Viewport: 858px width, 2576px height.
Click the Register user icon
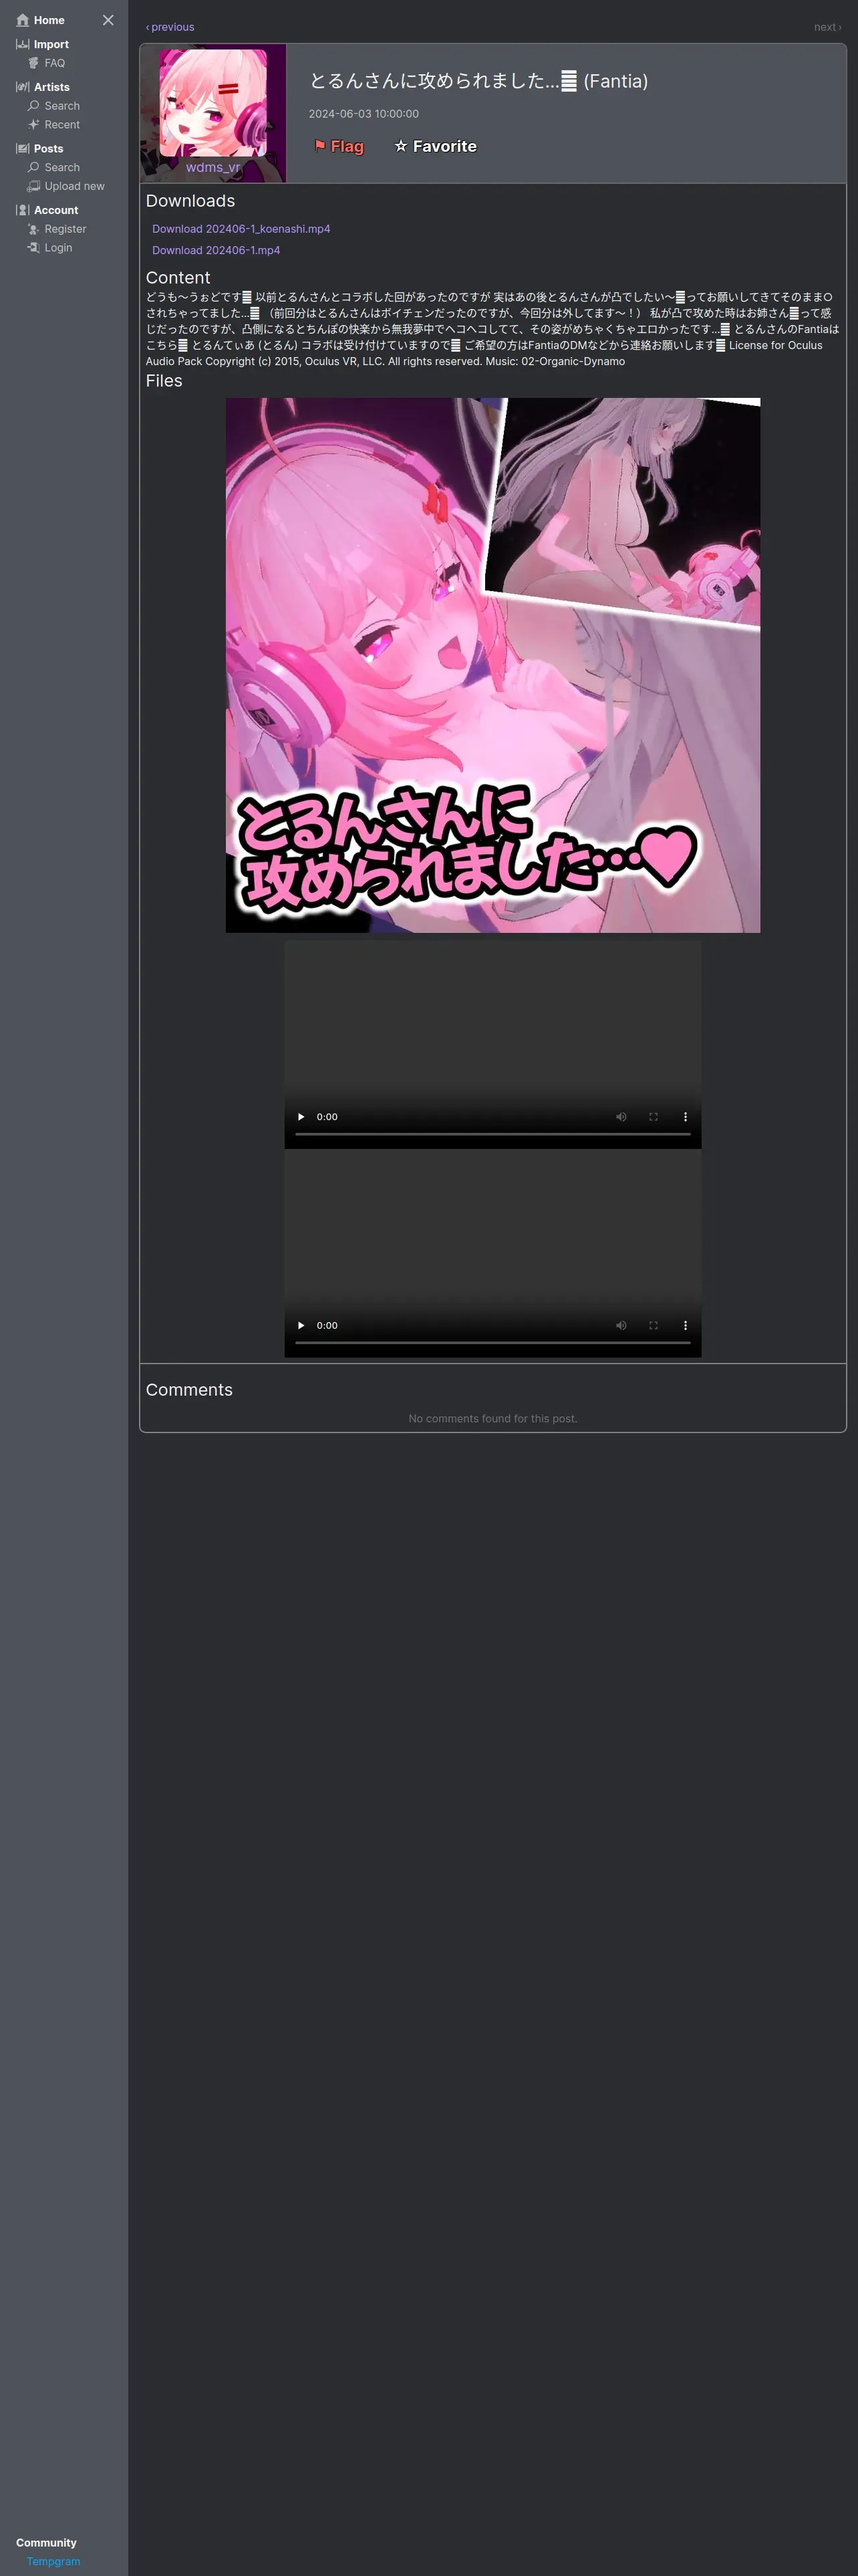click(x=34, y=229)
